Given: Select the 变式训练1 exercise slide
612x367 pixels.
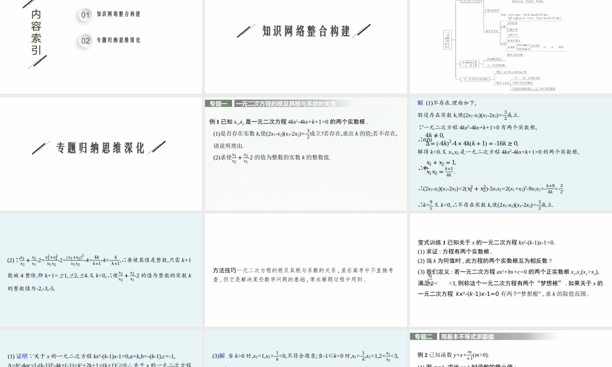Looking at the screenshot, I should [x=511, y=270].
